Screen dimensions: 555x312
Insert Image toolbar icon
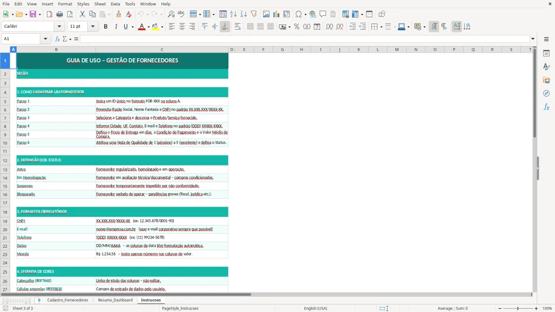266,14
